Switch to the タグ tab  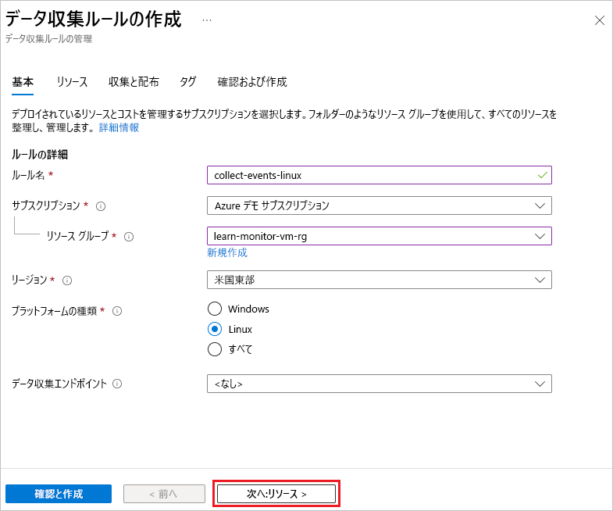coord(187,82)
